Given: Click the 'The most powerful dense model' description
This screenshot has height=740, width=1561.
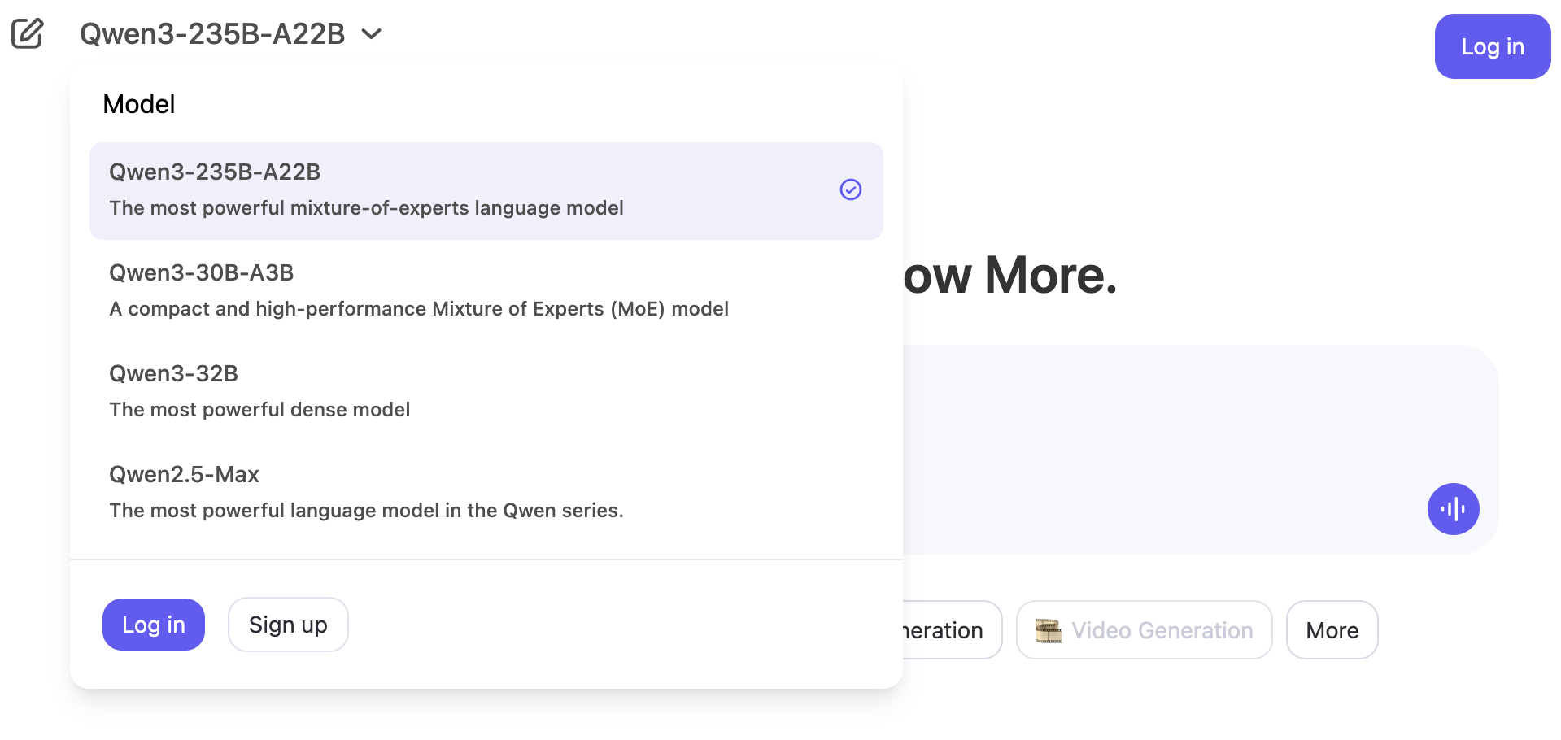Looking at the screenshot, I should click(259, 410).
